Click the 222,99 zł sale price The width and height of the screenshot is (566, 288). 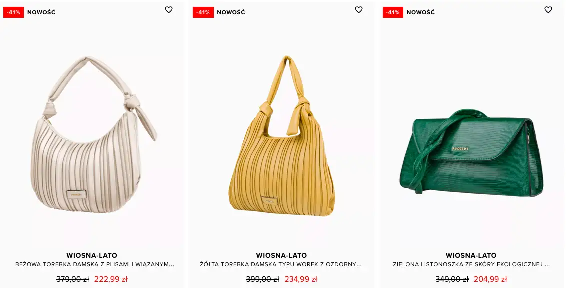(111, 279)
